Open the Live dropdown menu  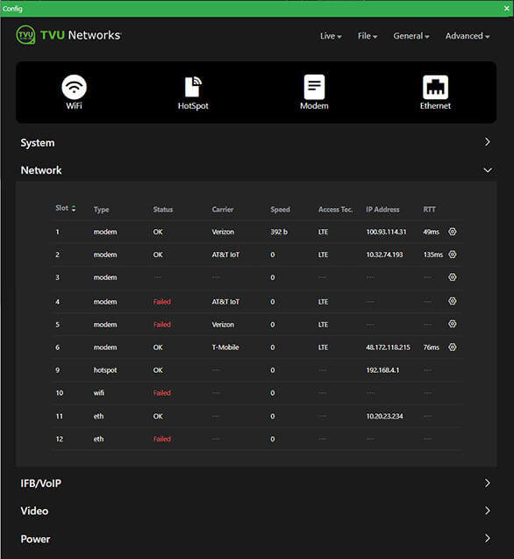331,36
